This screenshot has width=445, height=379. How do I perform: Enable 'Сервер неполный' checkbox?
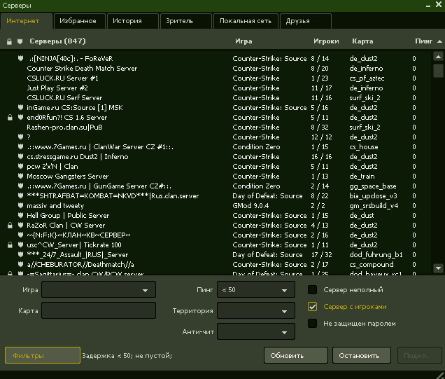pos(312,290)
